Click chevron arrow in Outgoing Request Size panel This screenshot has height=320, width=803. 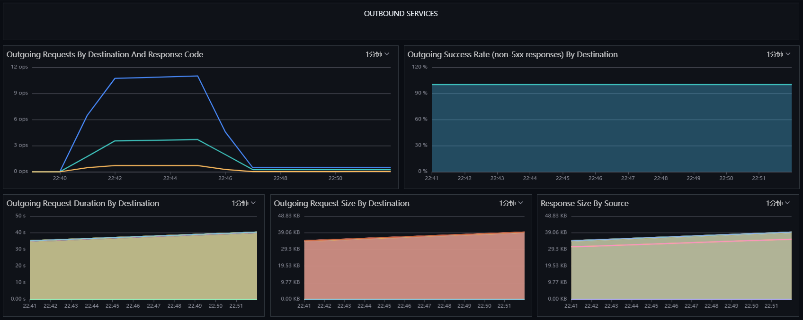(521, 203)
